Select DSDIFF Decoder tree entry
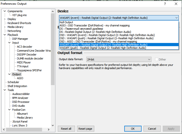 [27, 55]
